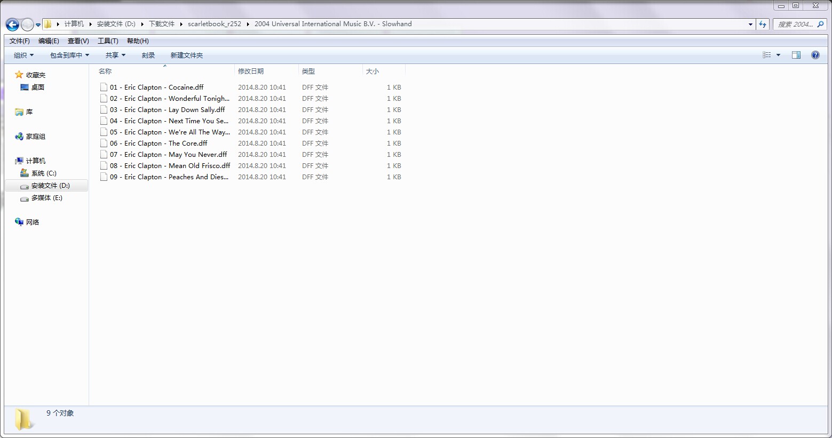Expand the 包含到库中 dropdown
832x438 pixels.
click(x=69, y=55)
